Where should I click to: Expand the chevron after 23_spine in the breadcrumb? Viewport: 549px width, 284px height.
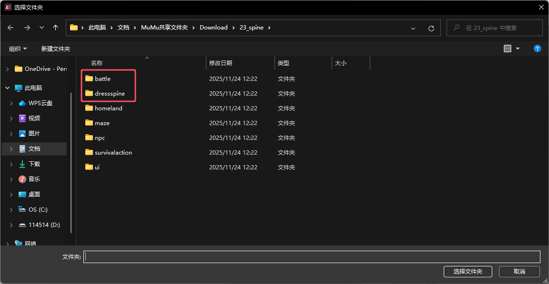(x=269, y=28)
